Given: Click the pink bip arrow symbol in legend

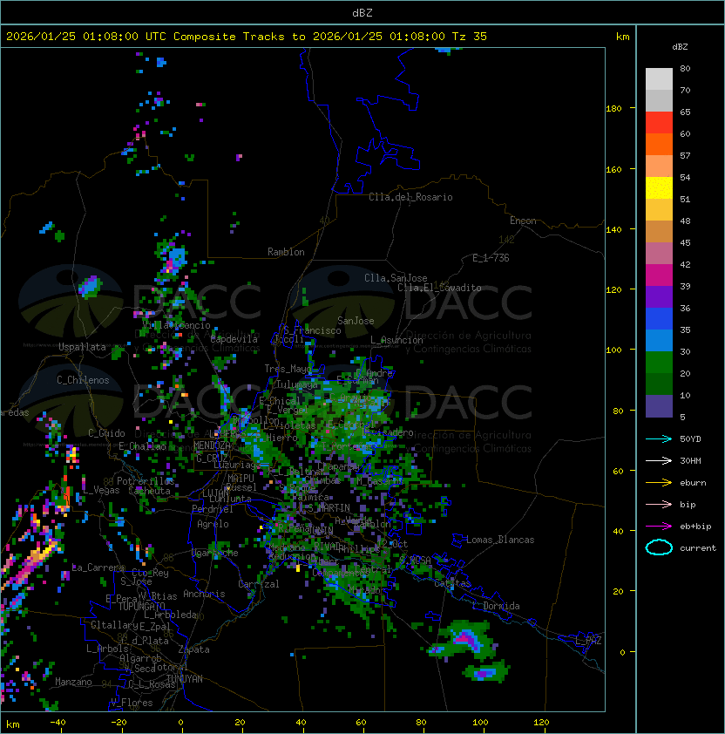Looking at the screenshot, I should (x=659, y=504).
